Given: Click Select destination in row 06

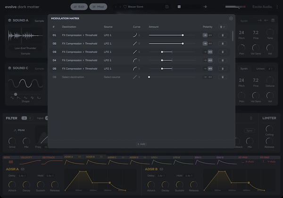Looking at the screenshot, I should coord(73,77).
